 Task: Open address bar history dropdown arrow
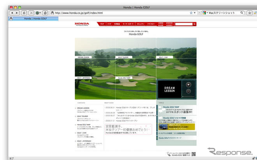pos(195,13)
